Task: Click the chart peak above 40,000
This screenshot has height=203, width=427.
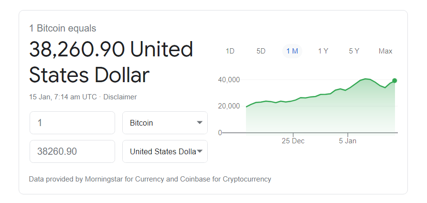Action: point(366,79)
